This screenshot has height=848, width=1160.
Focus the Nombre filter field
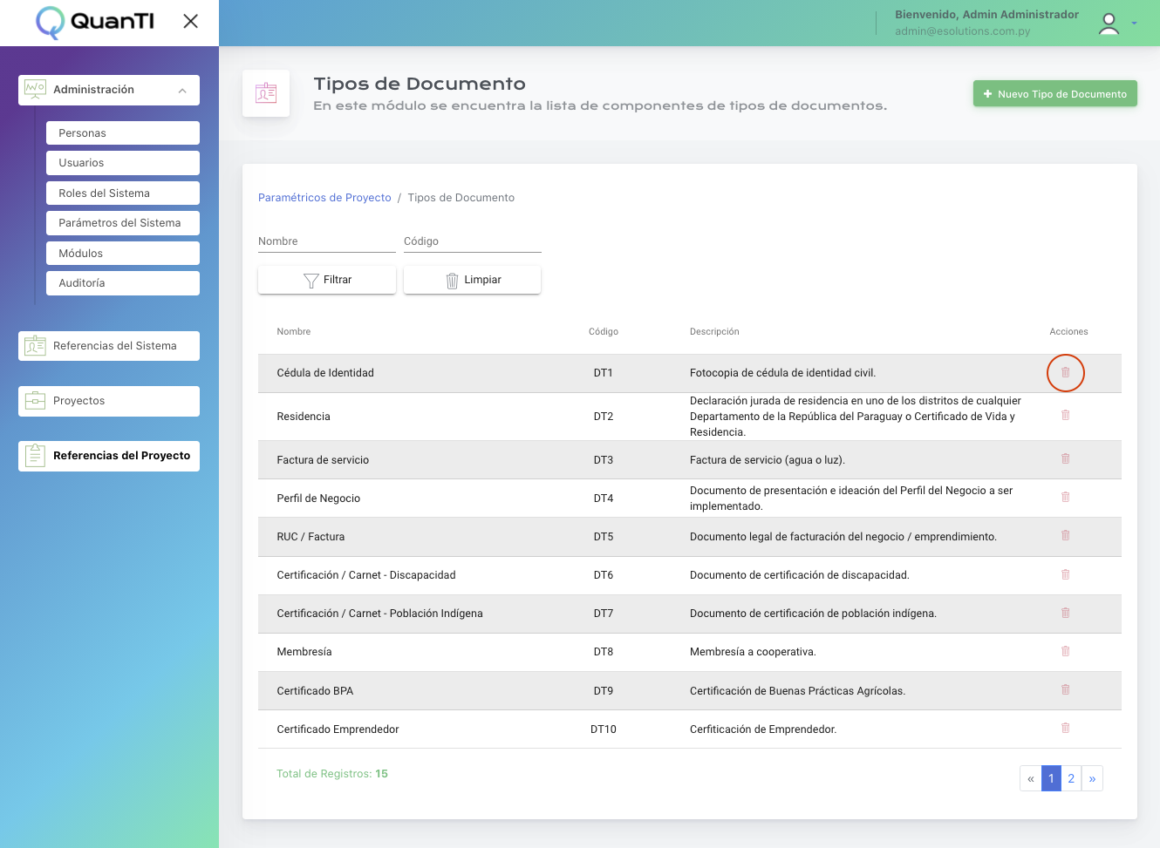327,241
